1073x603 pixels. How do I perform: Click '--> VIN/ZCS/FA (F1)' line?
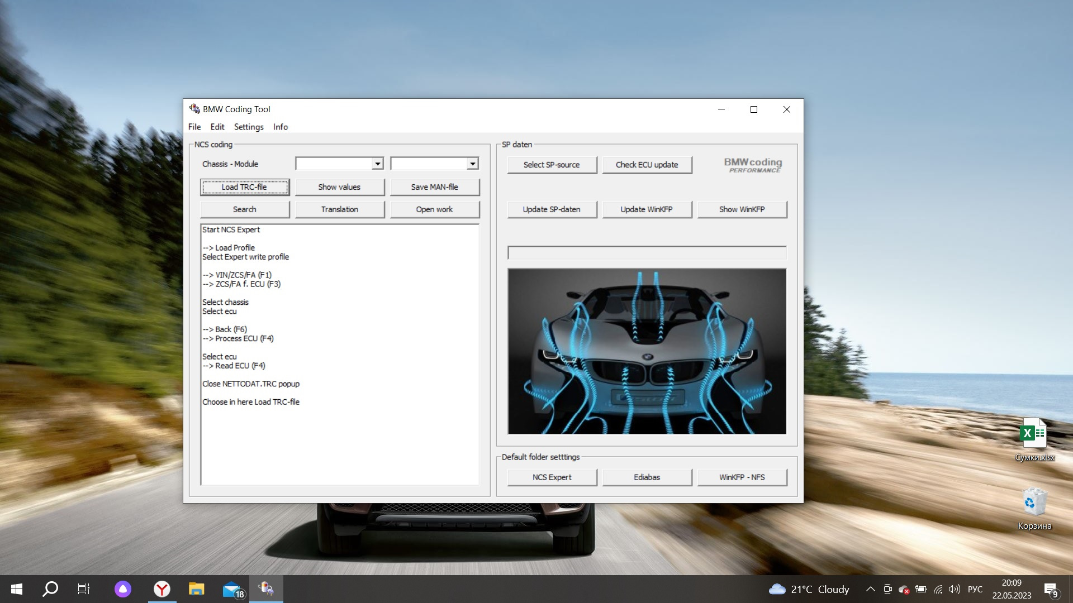click(x=237, y=275)
